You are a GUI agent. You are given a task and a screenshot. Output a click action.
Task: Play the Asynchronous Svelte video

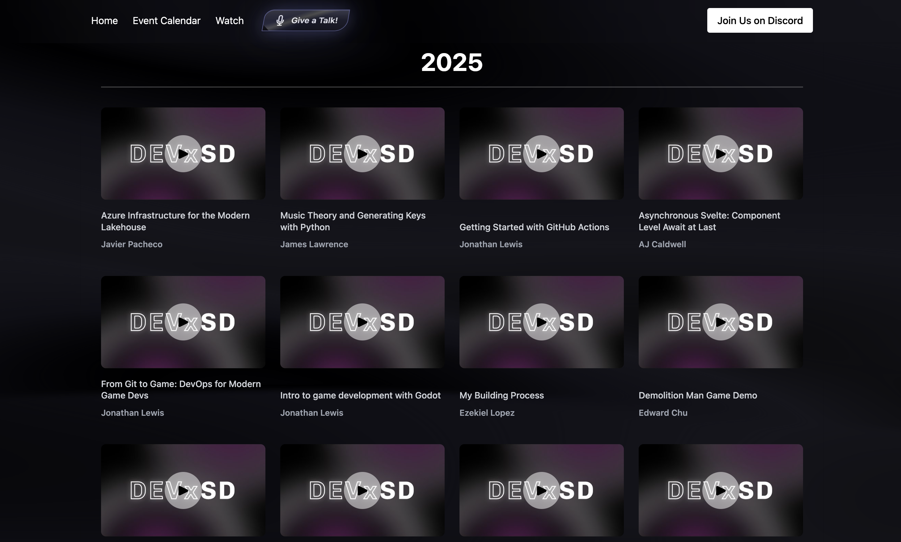(x=721, y=153)
